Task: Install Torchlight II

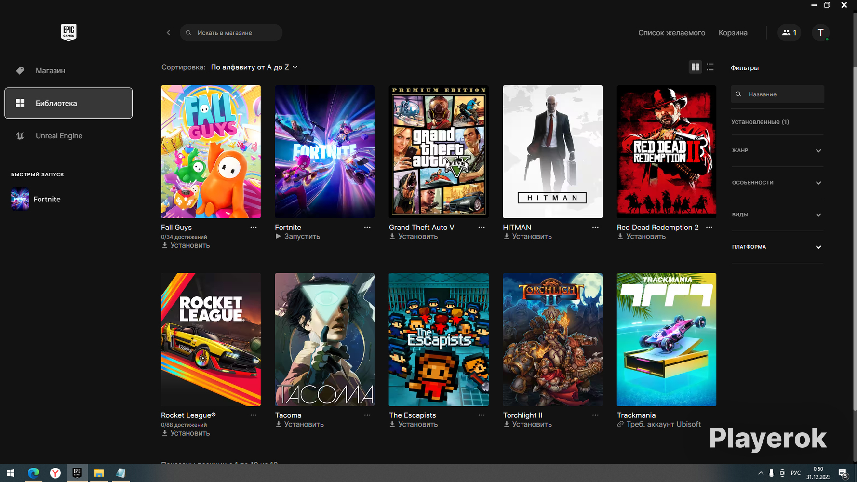Action: 527,425
